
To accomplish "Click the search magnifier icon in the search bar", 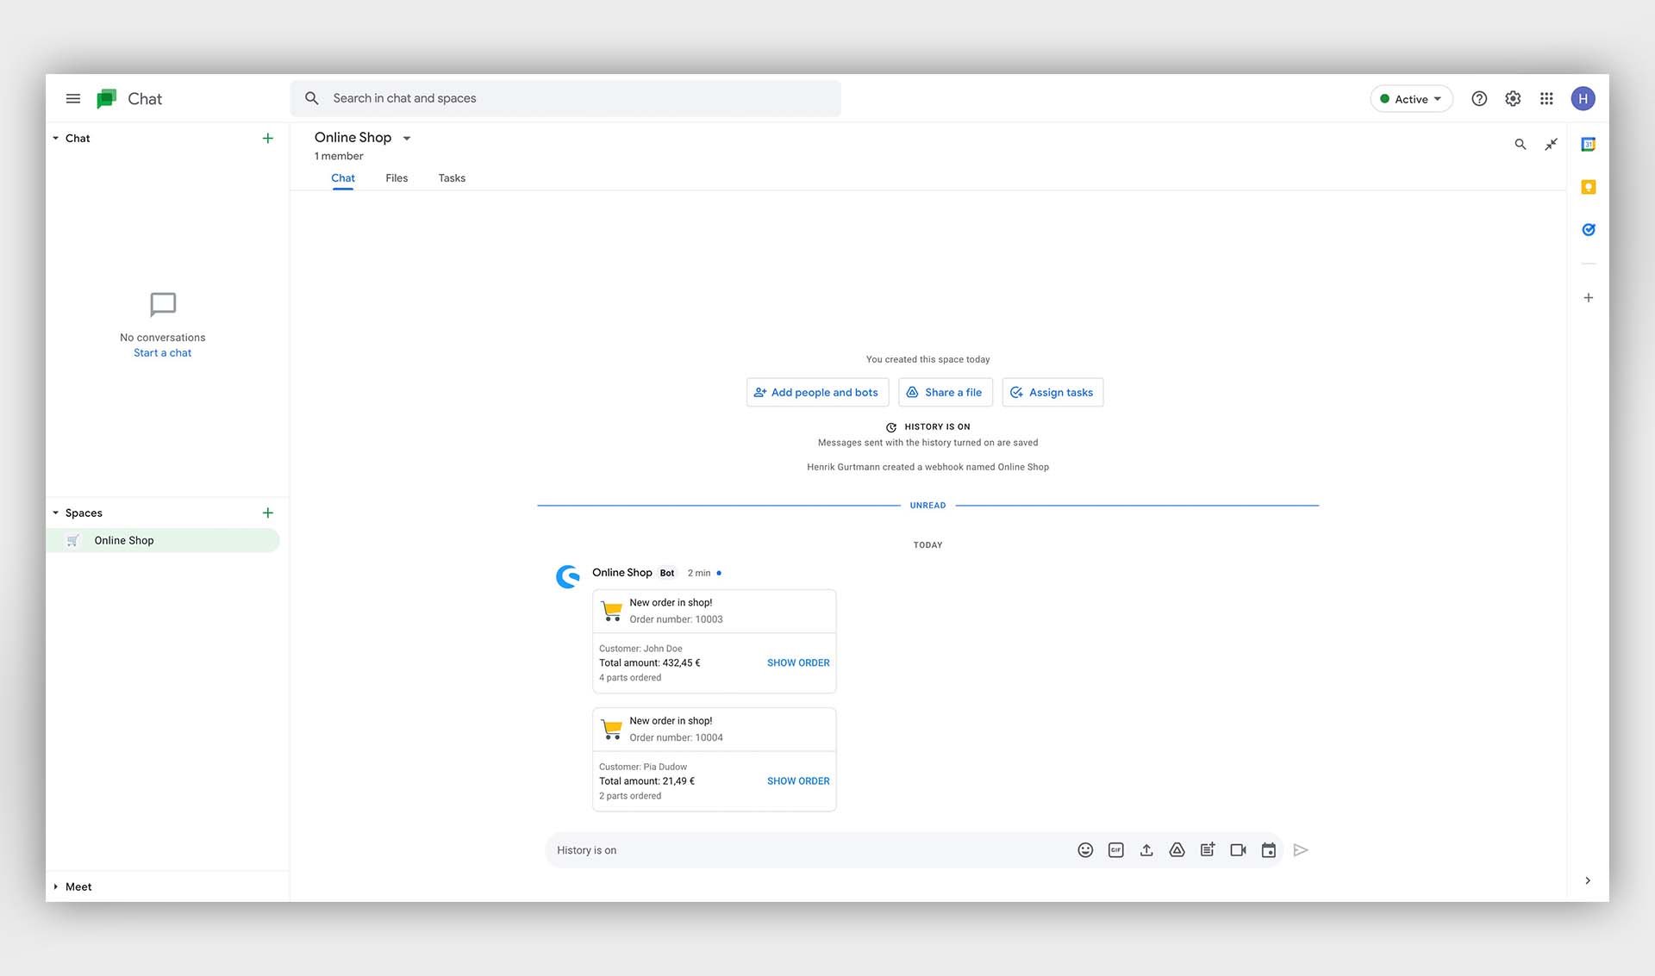I will click(x=312, y=98).
